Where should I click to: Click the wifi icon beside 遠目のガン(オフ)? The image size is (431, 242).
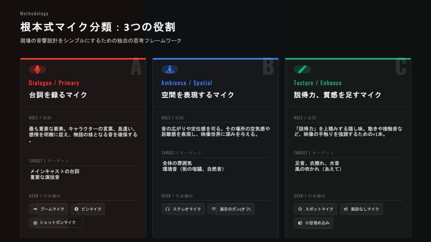(x=213, y=209)
